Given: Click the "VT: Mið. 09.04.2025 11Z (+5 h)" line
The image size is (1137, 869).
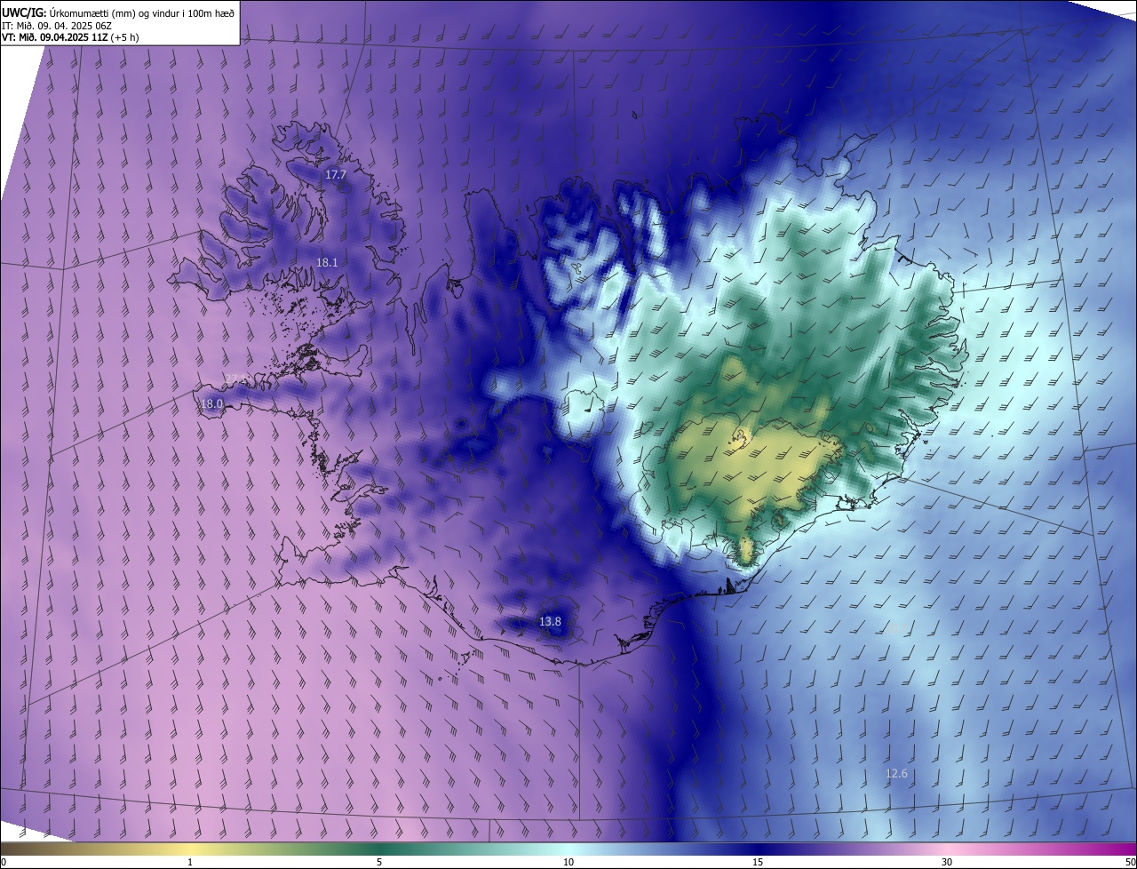Looking at the screenshot, I should 70,37.
